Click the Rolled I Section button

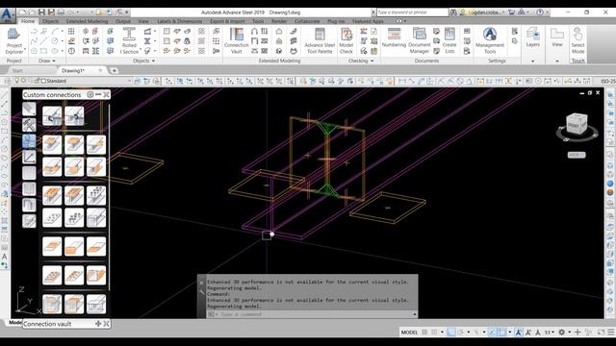(129, 41)
